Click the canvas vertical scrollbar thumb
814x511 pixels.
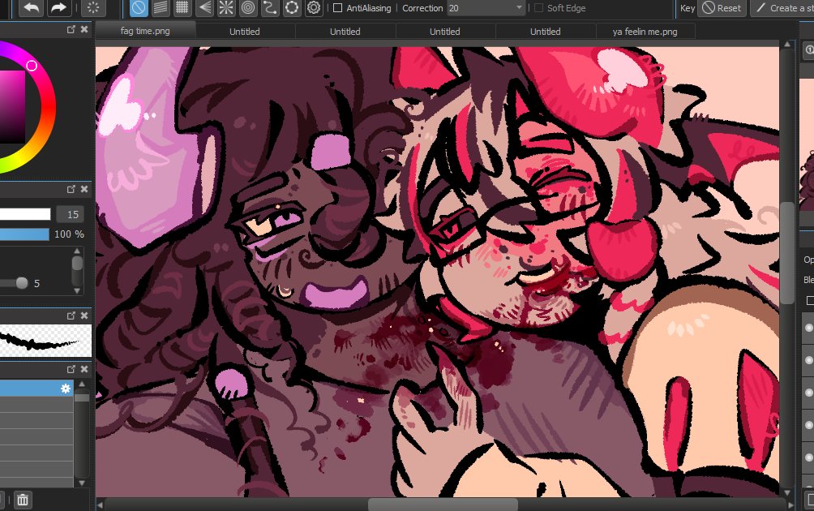coord(788,253)
